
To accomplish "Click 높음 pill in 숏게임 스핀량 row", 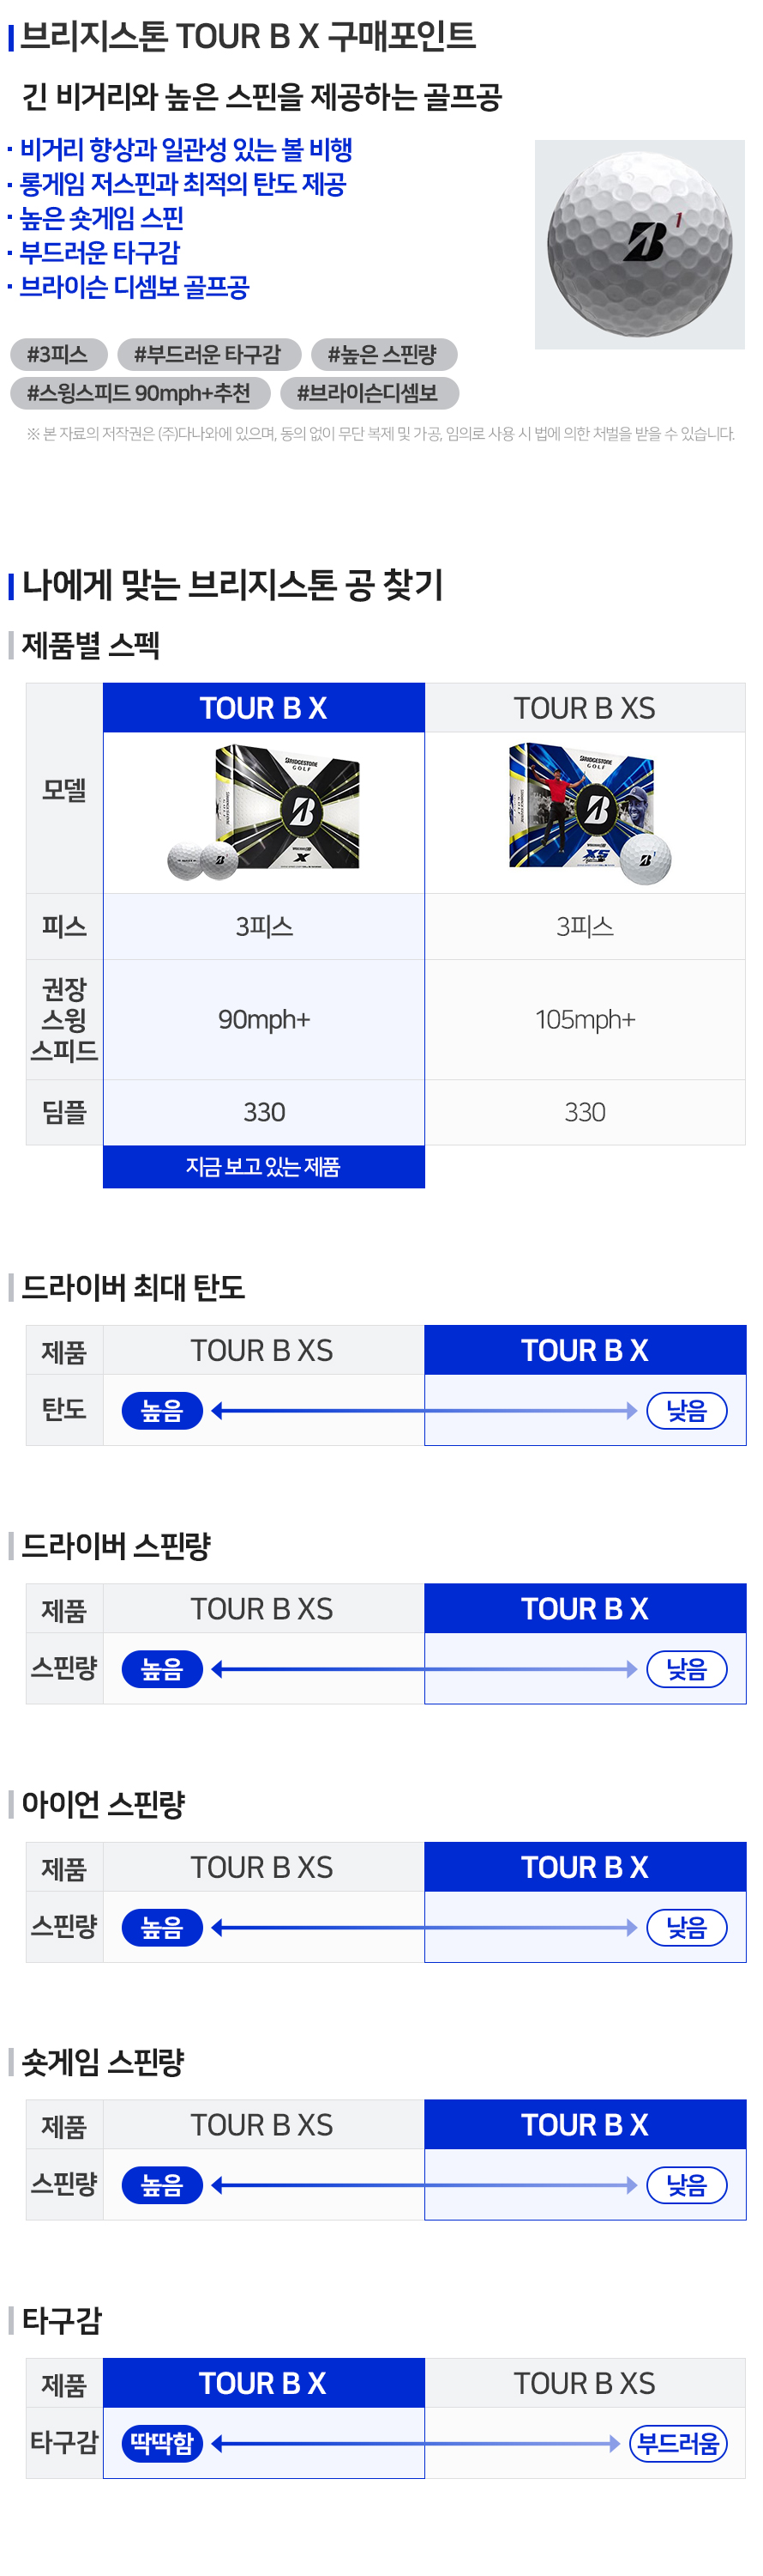I will (162, 2185).
